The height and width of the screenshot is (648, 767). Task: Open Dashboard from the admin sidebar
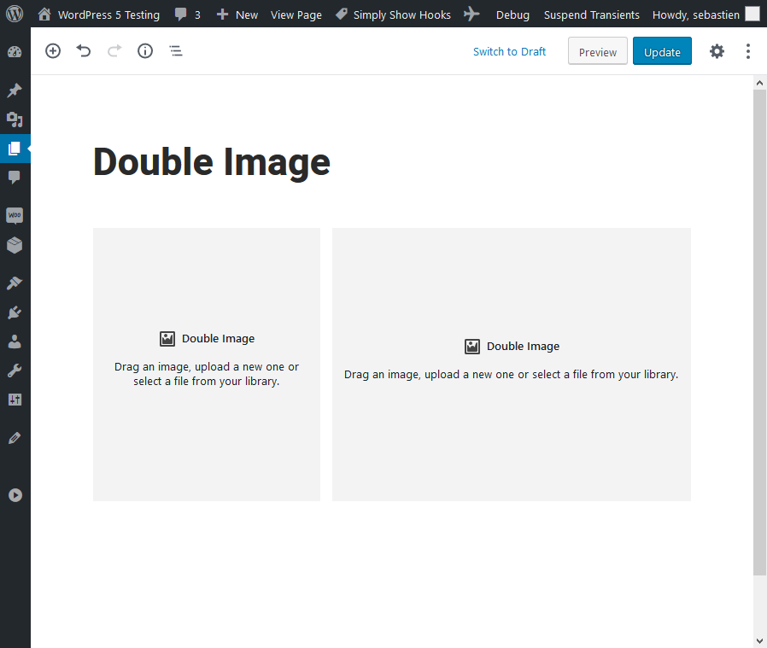click(x=15, y=52)
